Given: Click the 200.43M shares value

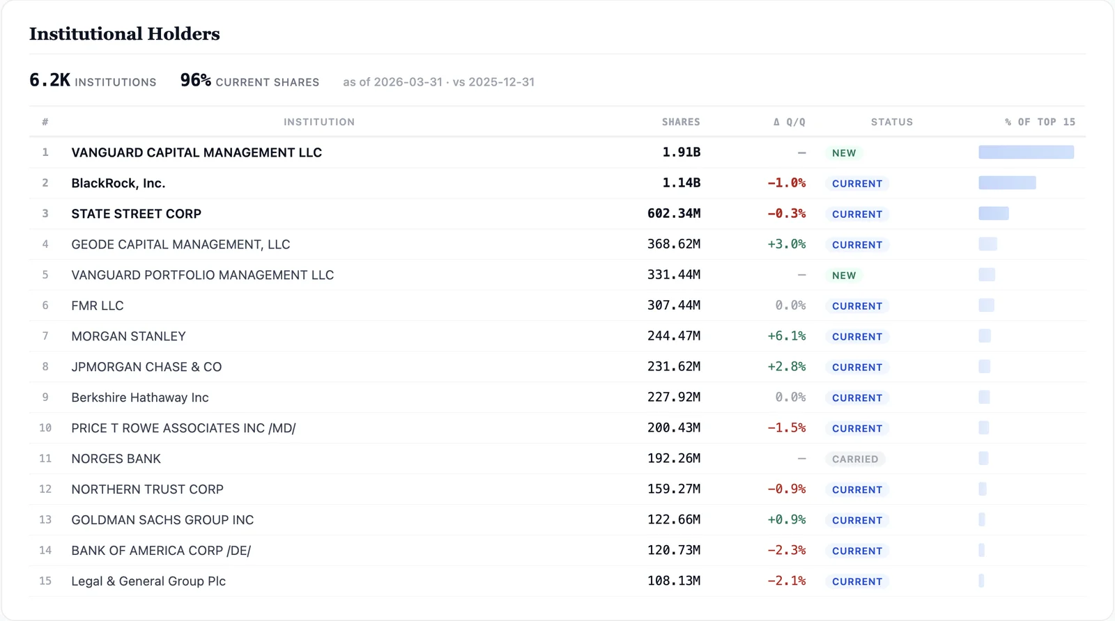Looking at the screenshot, I should [x=674, y=428].
